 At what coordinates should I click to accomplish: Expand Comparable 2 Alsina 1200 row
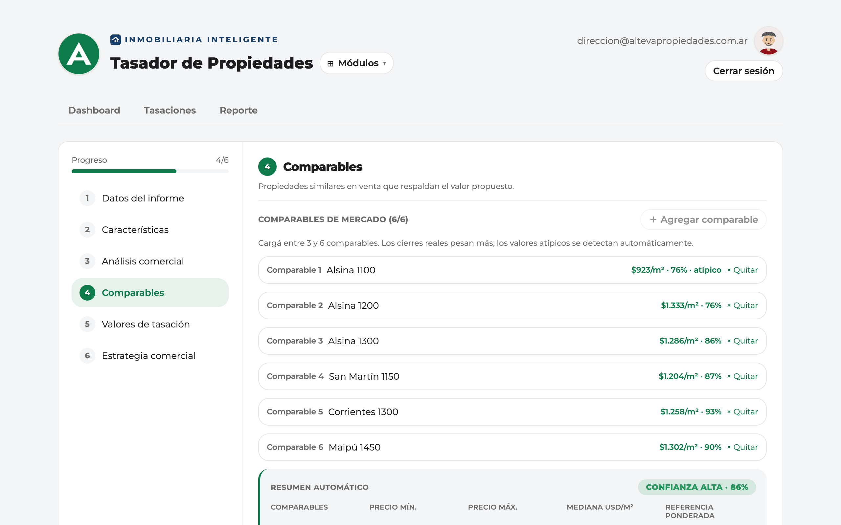(512, 305)
